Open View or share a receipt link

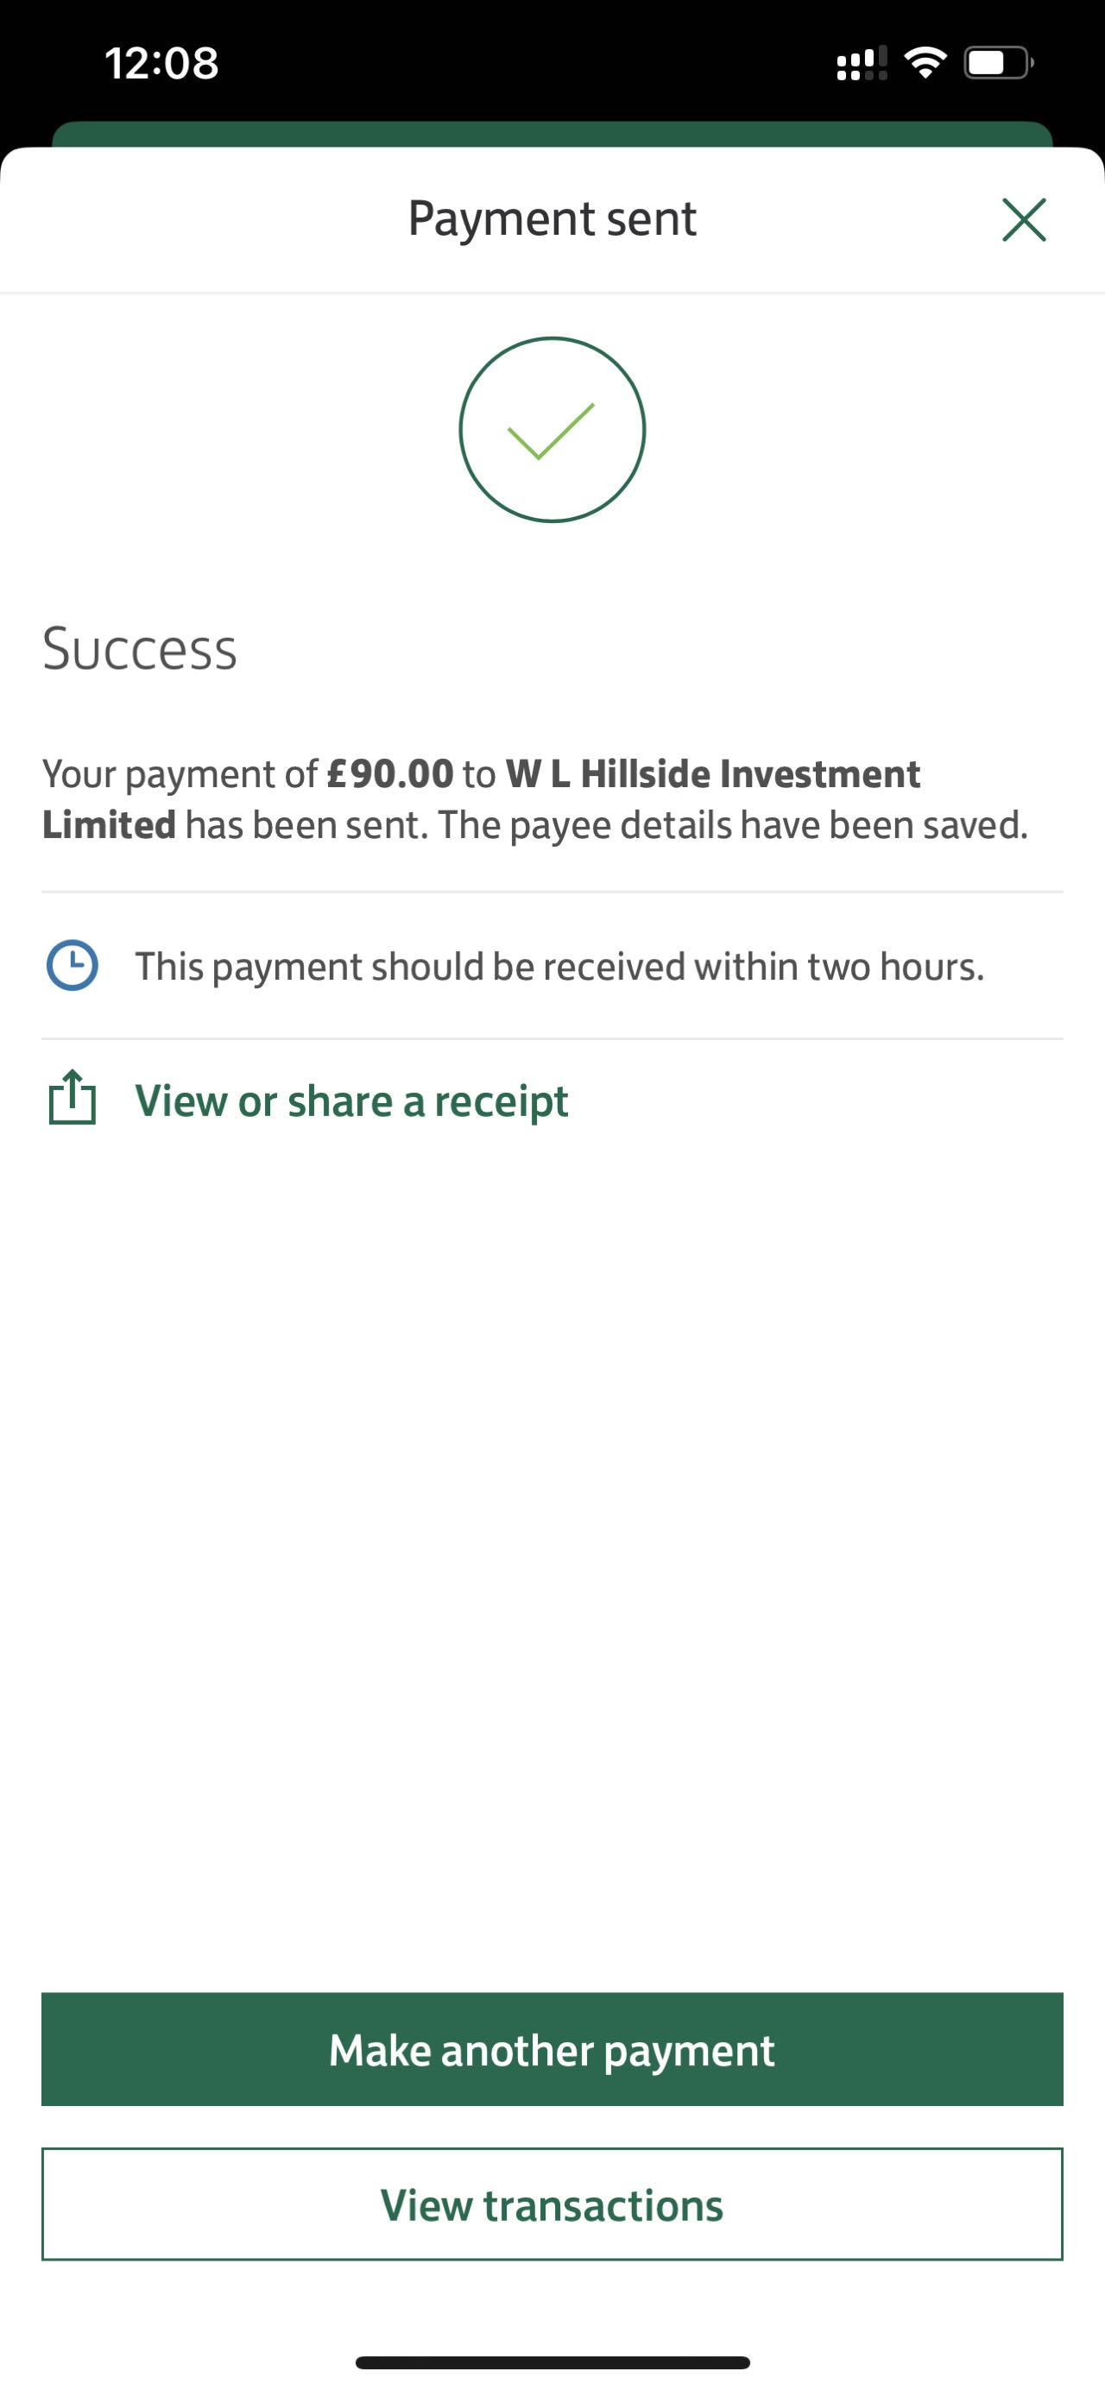coord(351,1101)
